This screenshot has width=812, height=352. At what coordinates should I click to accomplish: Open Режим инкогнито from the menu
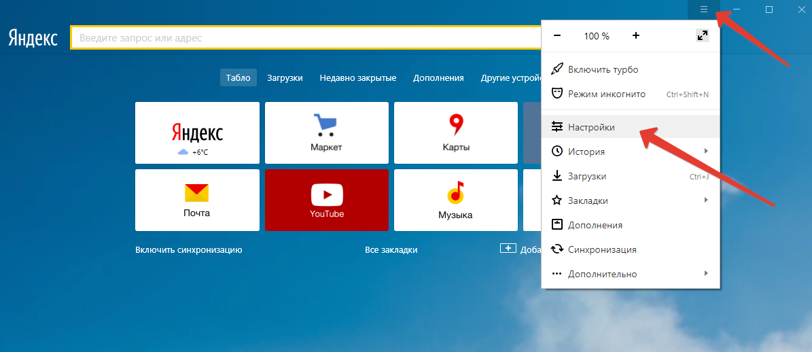[x=630, y=94]
